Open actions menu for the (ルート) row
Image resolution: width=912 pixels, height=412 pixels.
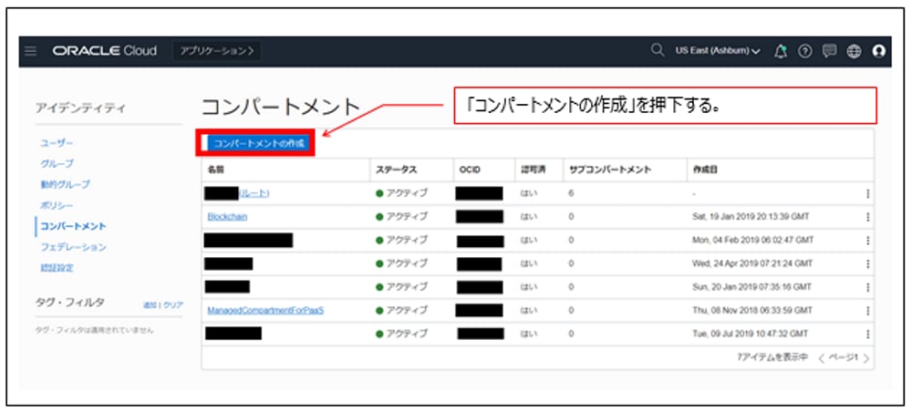click(x=867, y=193)
